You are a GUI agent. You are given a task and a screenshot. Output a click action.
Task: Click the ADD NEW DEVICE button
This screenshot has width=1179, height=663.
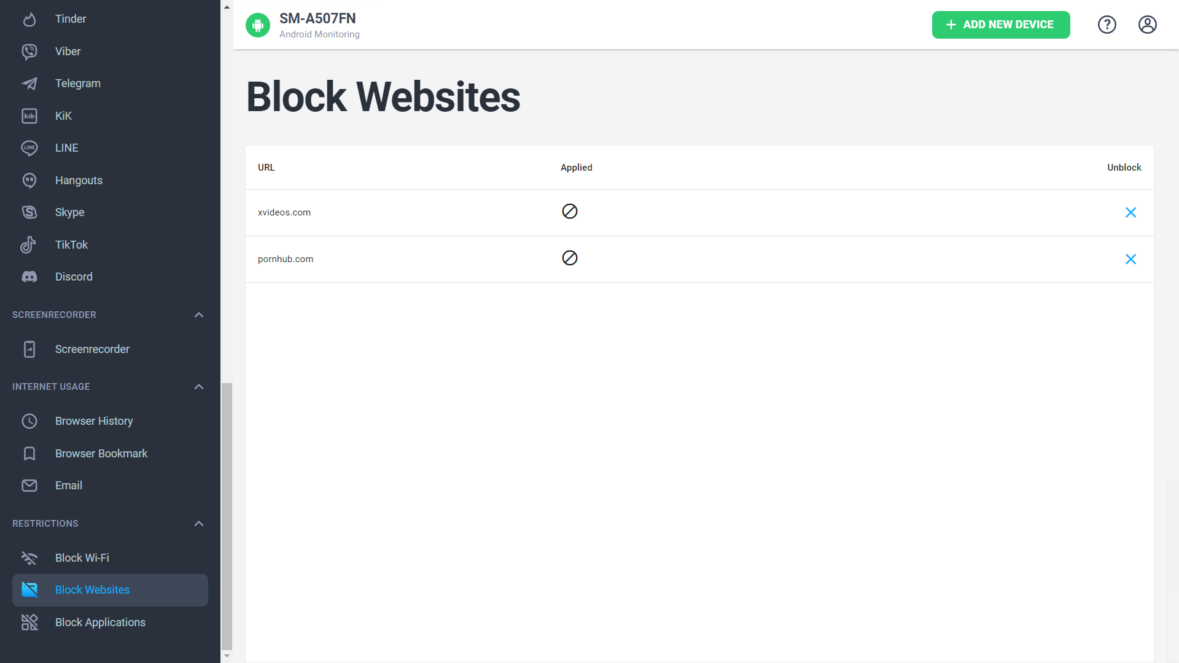(1001, 25)
